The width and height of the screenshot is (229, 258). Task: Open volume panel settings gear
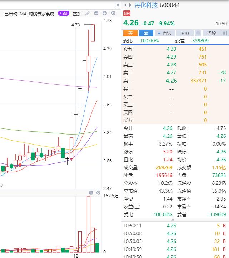98,193
